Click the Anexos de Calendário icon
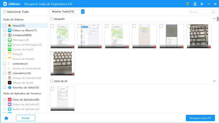This screenshot has height=123, width=219. click(x=10, y=78)
